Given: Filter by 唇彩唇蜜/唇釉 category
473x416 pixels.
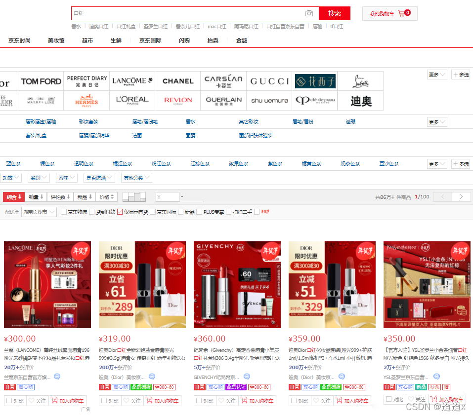Looking at the screenshot, I should coord(41,122).
